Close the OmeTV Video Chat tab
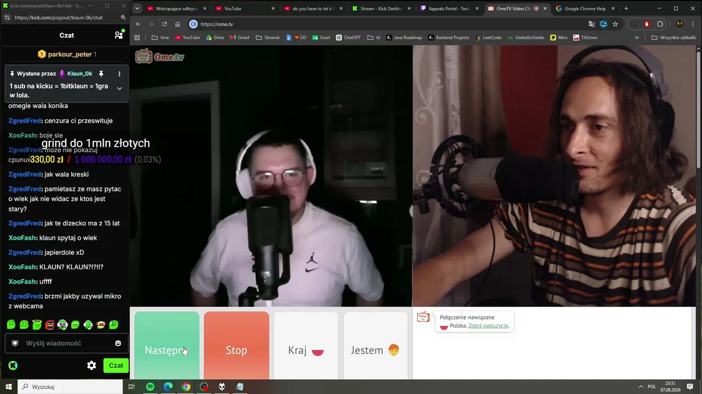Viewport: 702px width, 394px height. click(545, 8)
